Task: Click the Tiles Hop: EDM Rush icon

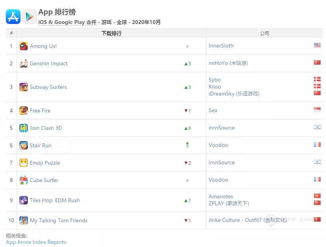Action: (x=24, y=200)
